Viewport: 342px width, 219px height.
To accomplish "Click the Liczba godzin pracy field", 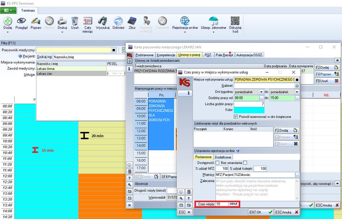I will point(249,104).
